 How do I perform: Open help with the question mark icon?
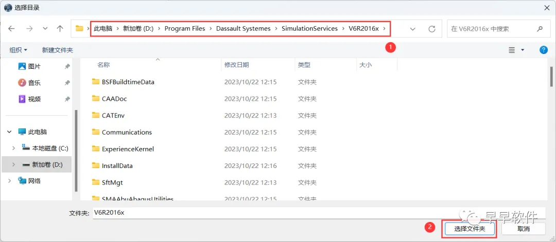pyautogui.click(x=544, y=50)
